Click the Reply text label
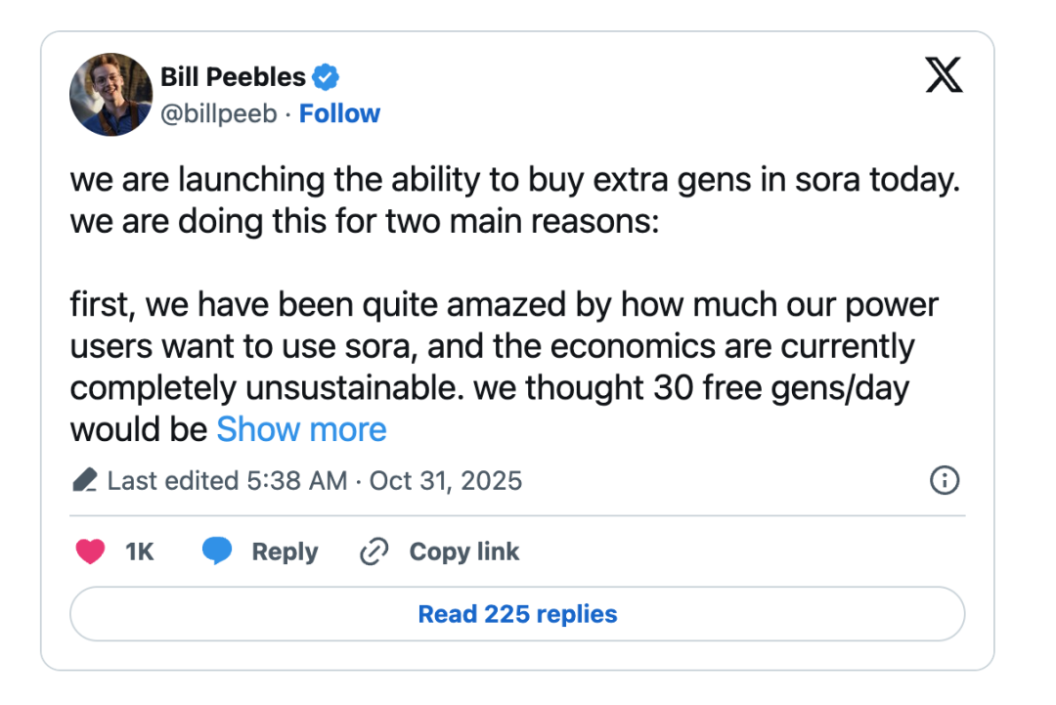This screenshot has height=705, width=1056. (x=285, y=551)
